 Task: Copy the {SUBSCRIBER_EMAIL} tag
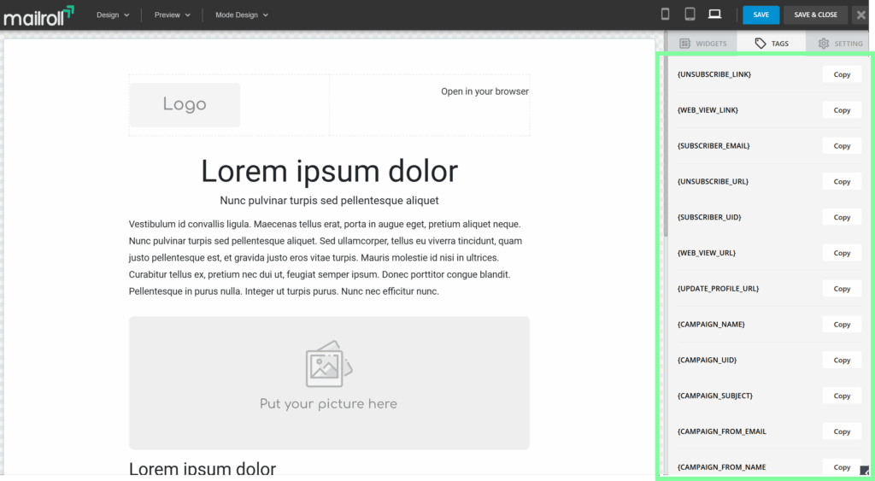842,146
